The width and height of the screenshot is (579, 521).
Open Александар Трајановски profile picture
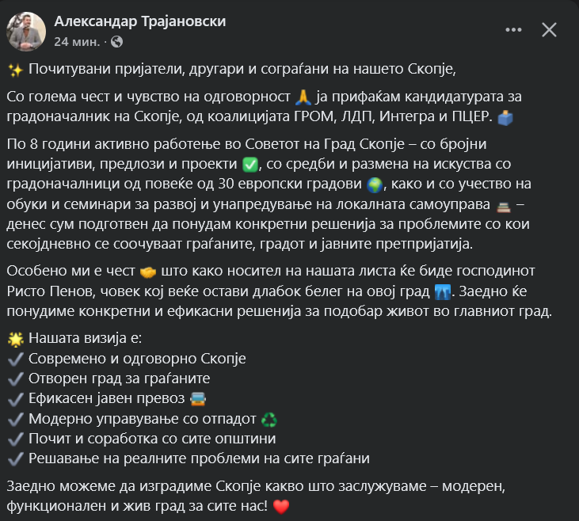click(26, 30)
